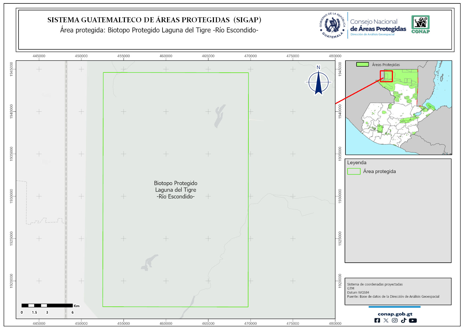Open the YouTube icon in the footer
The width and height of the screenshot is (465, 329).
(413, 321)
